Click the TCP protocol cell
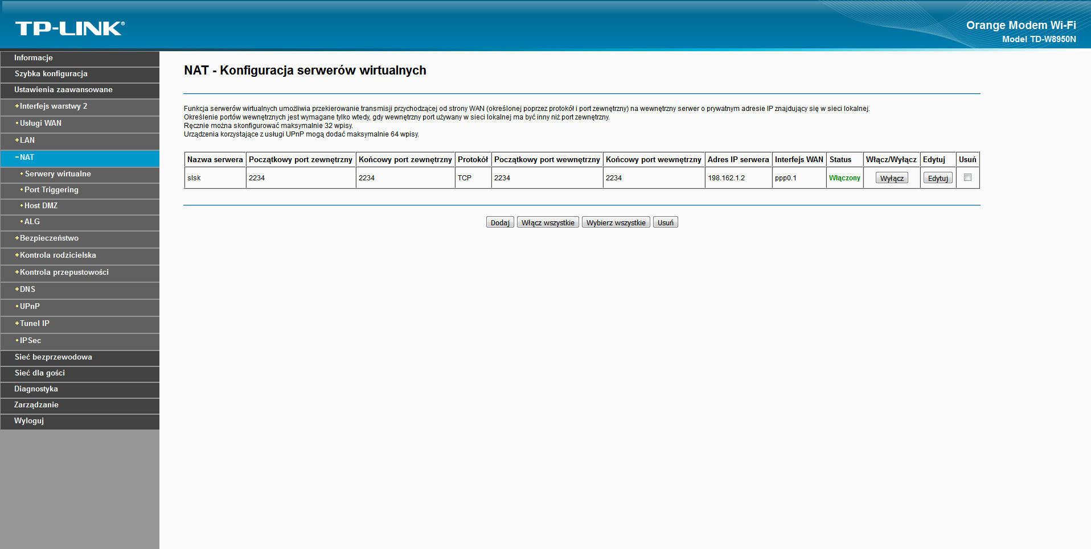This screenshot has width=1091, height=549. point(473,178)
